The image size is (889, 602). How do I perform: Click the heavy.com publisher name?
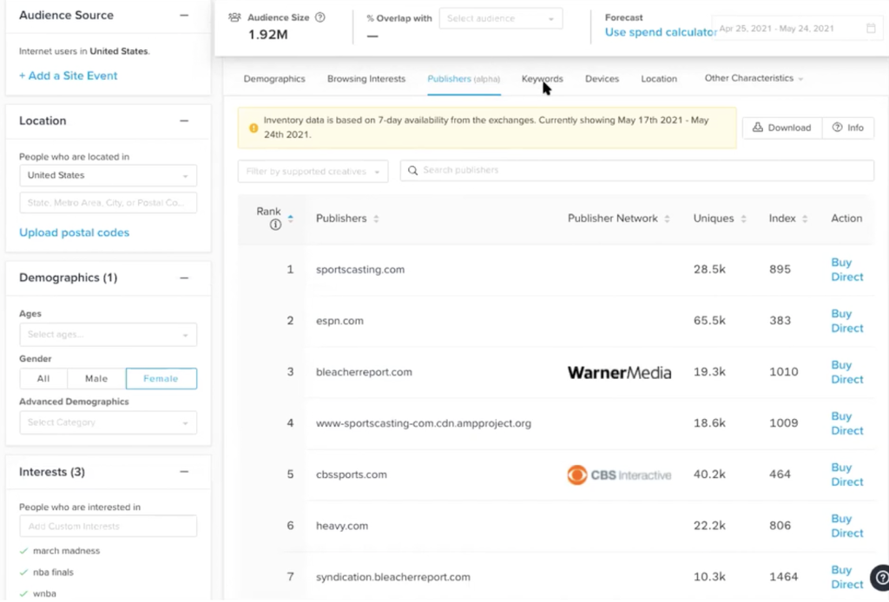coord(342,527)
